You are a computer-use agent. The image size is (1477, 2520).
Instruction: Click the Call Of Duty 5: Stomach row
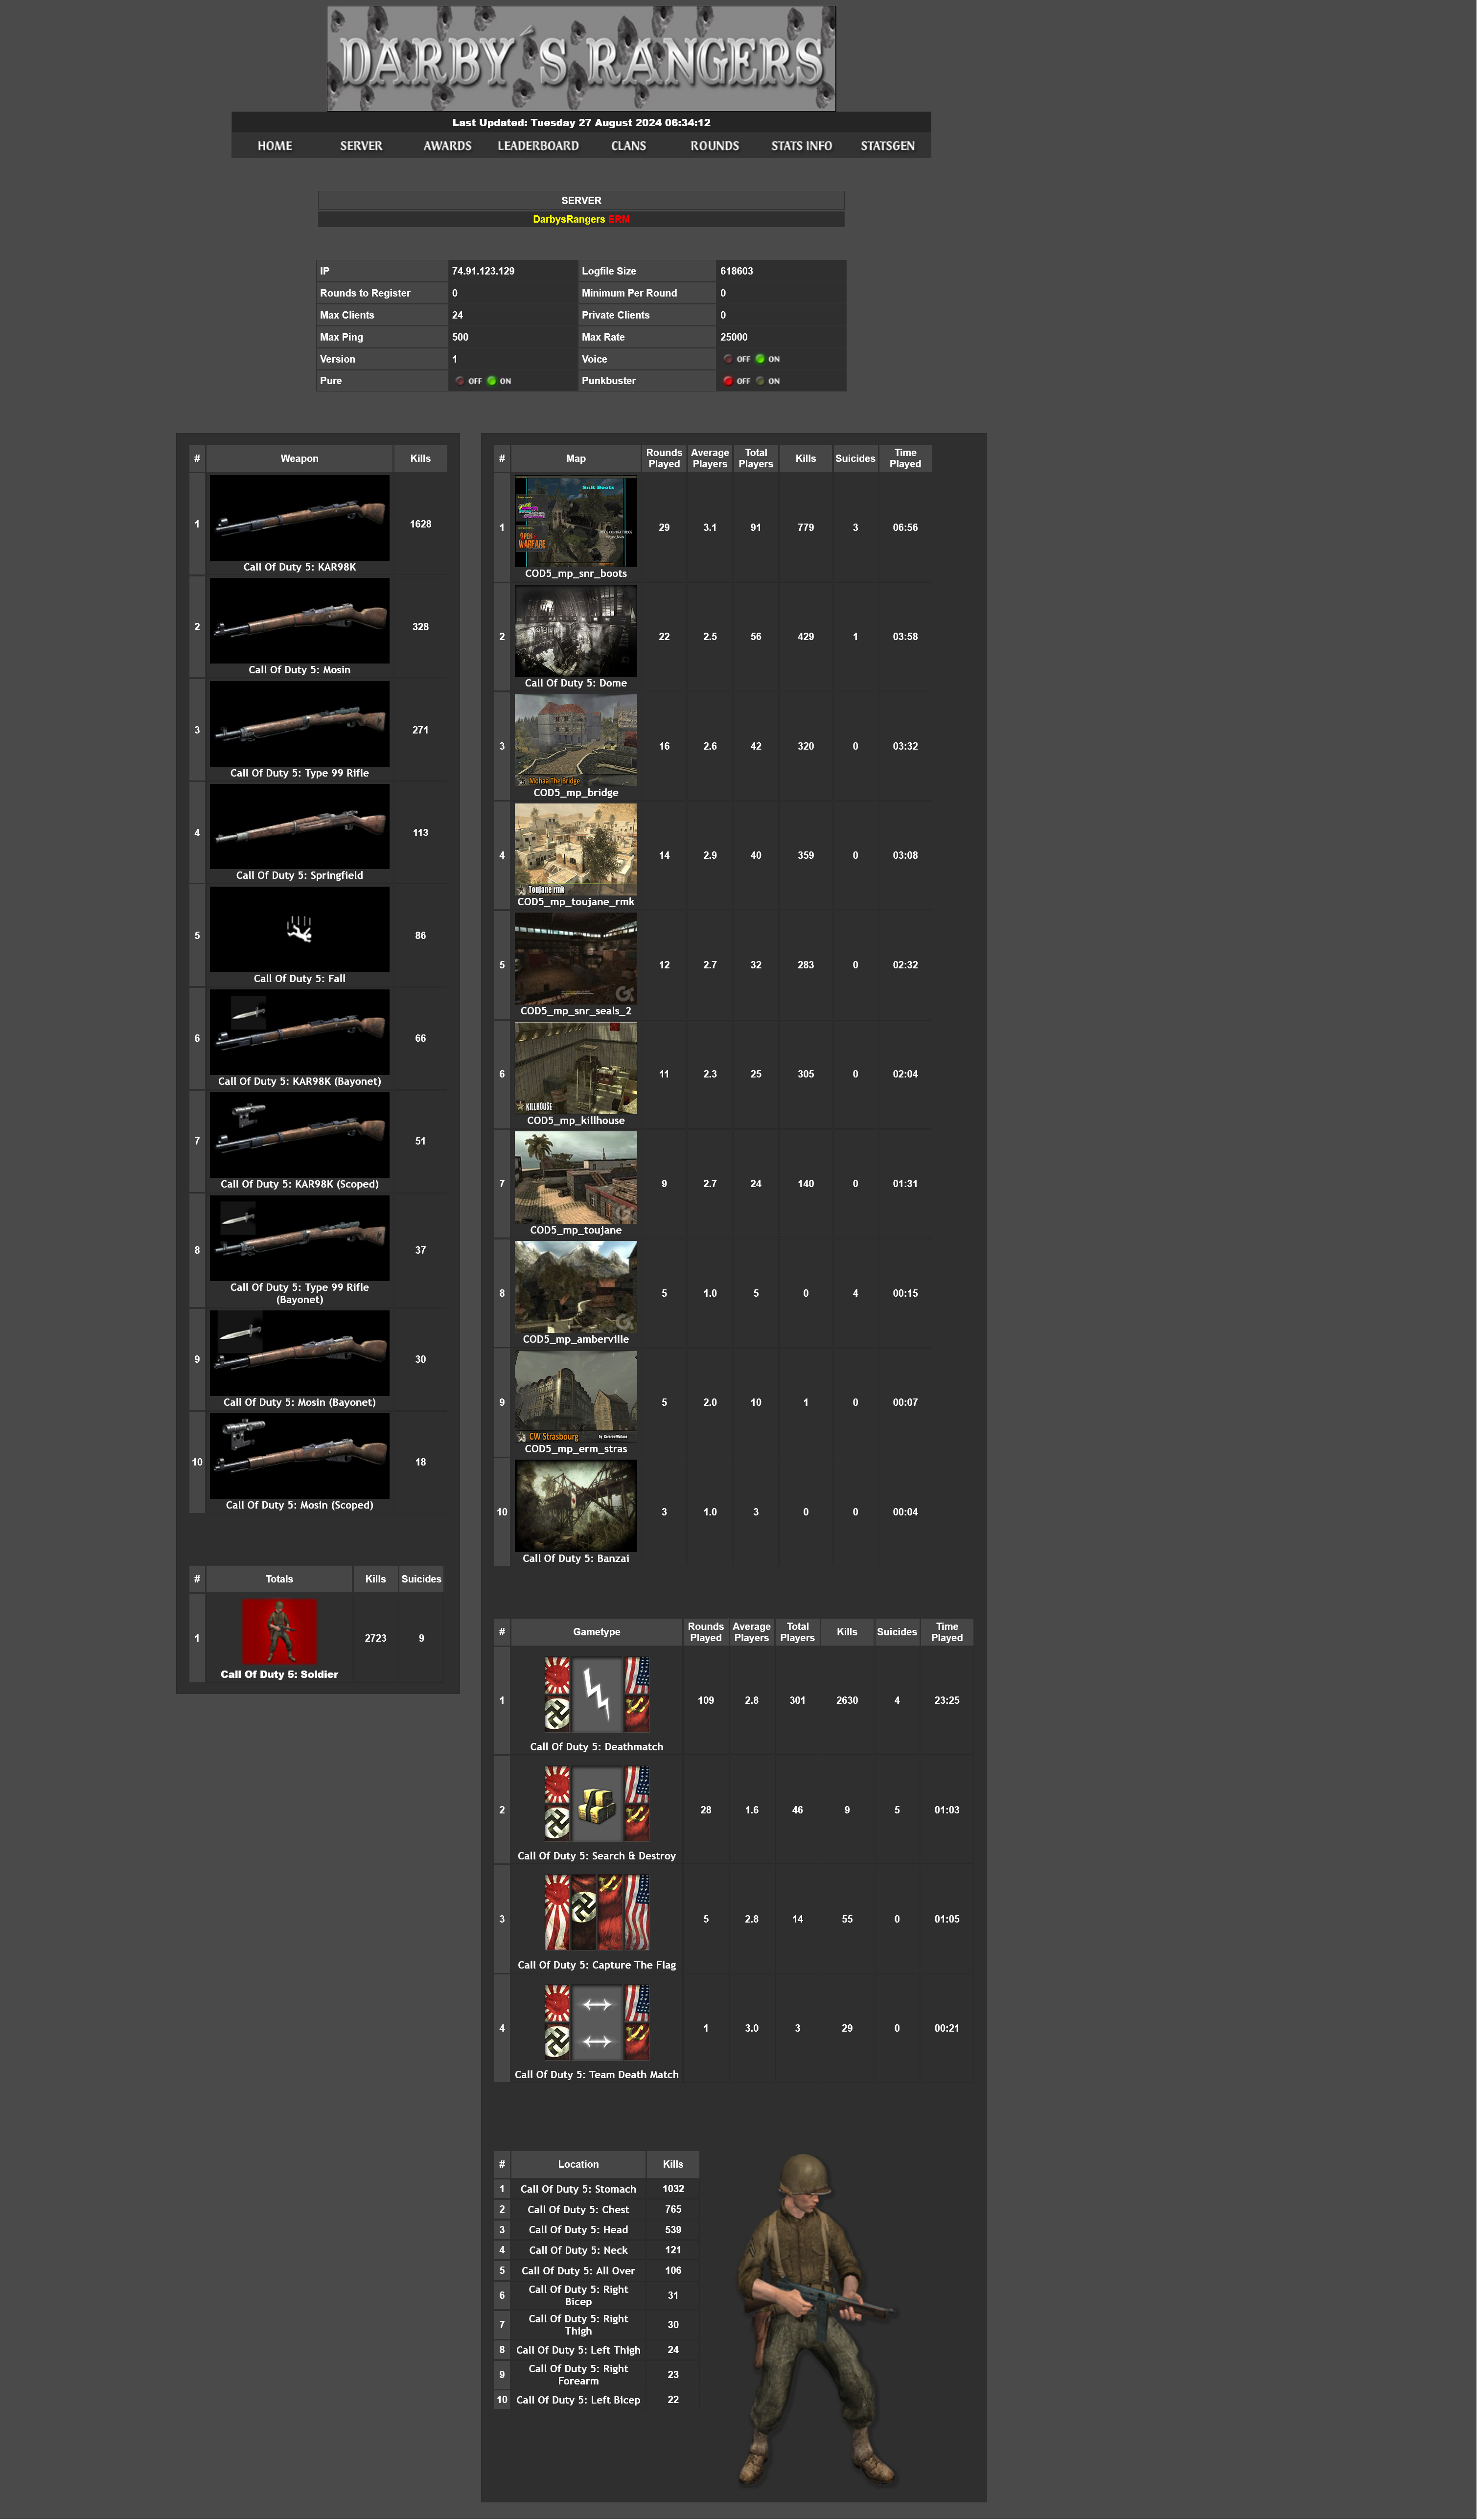tap(596, 2189)
